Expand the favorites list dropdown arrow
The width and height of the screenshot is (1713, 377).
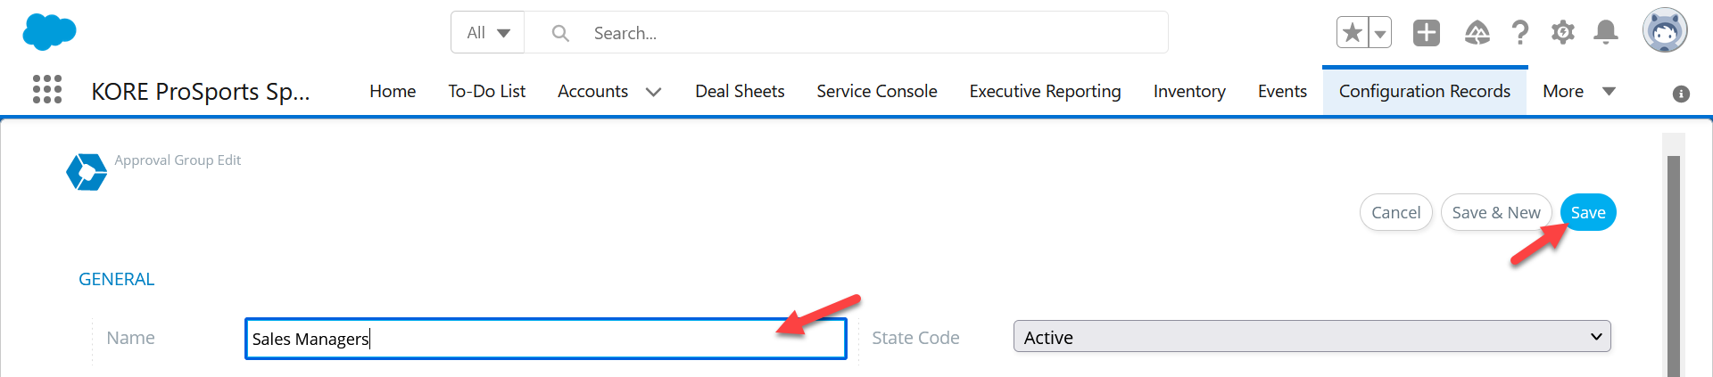[1380, 33]
